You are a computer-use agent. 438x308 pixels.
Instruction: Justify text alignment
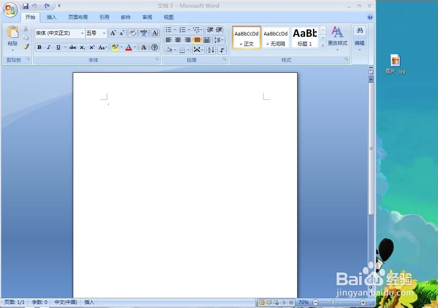point(197,40)
